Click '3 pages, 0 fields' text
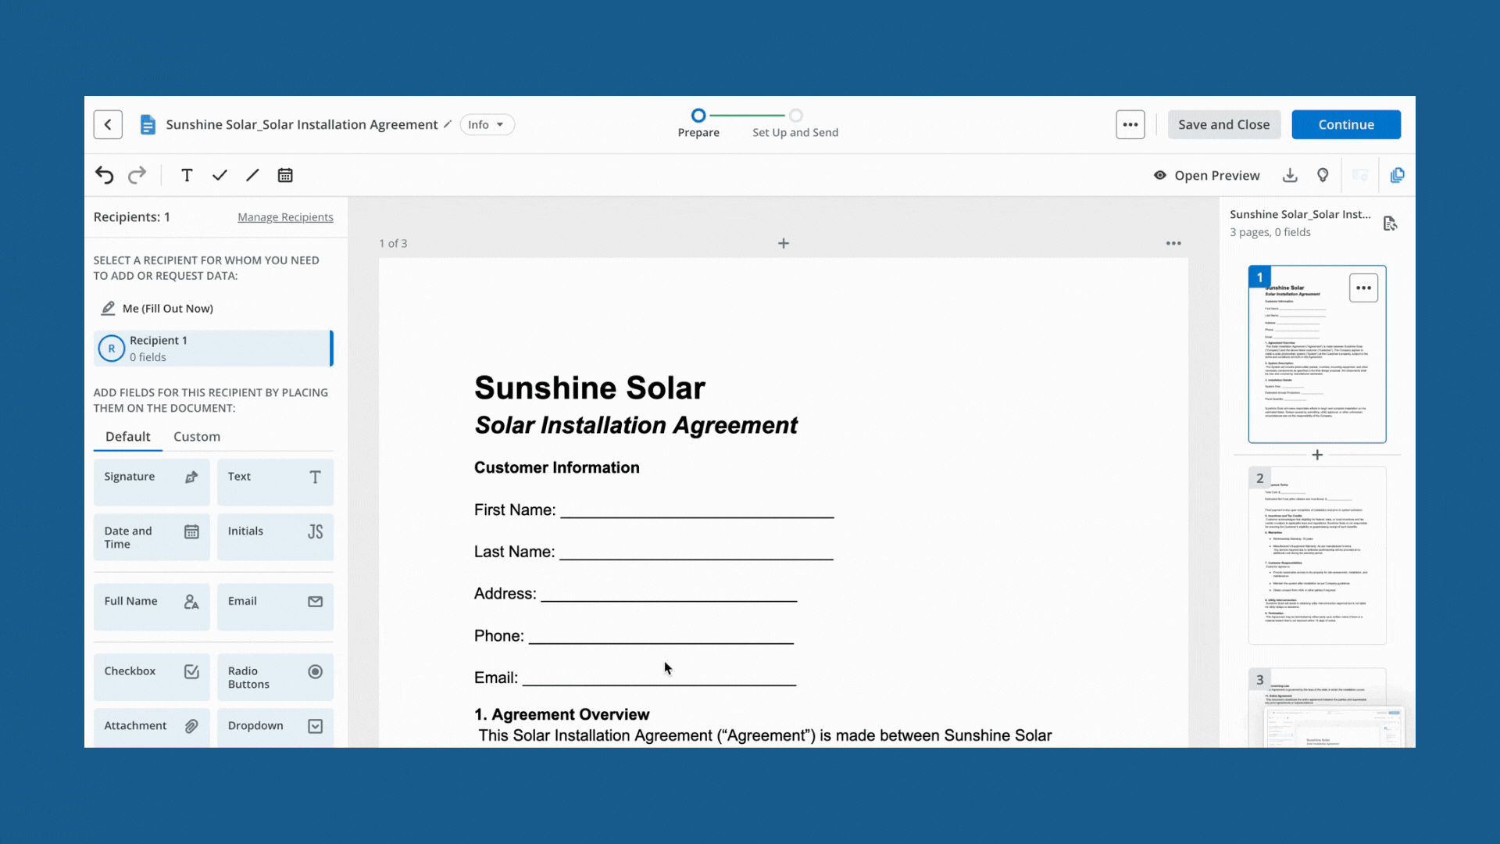1500x844 pixels. point(1270,232)
